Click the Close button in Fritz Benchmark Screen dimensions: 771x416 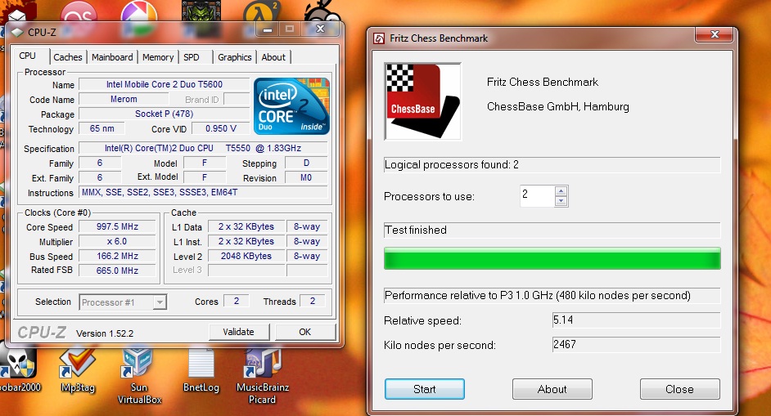coord(679,389)
